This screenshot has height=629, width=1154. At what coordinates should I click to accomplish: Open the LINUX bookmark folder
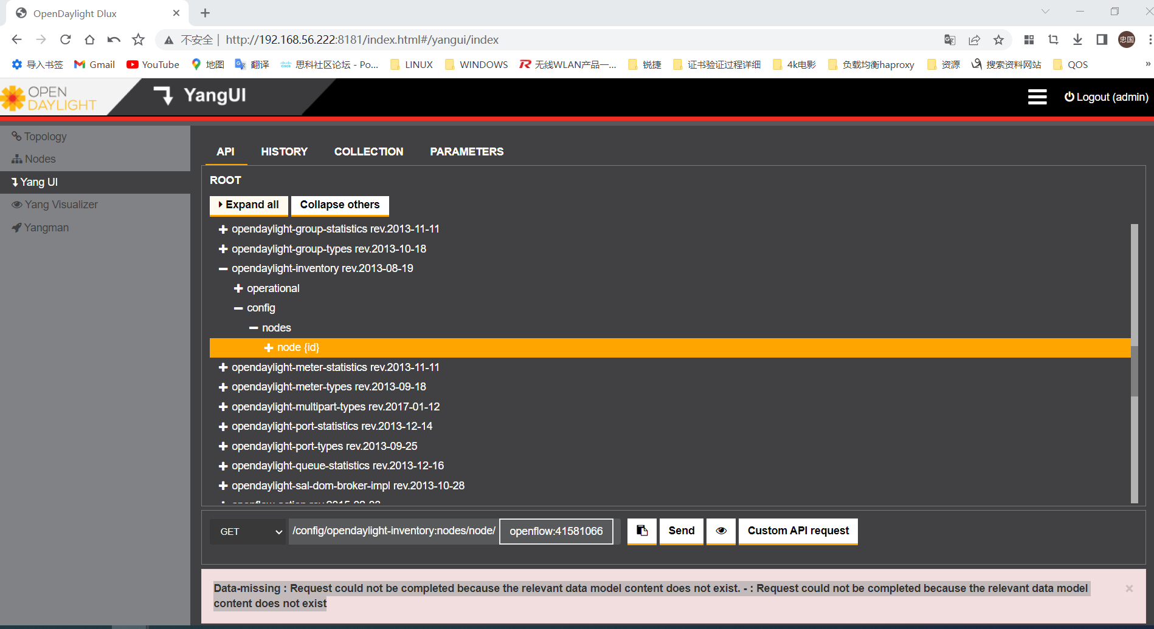(412, 64)
